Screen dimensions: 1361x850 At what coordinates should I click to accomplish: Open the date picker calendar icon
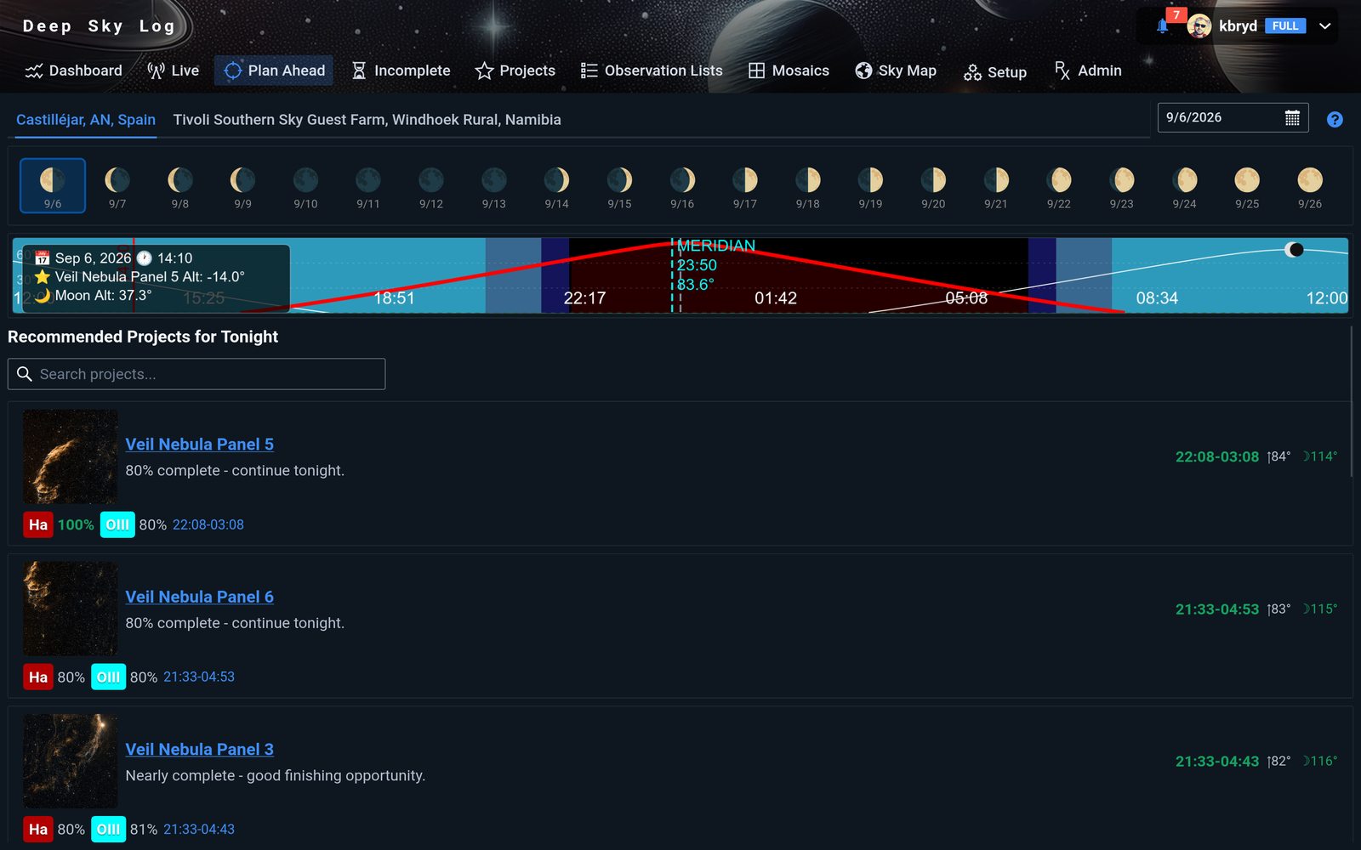[x=1292, y=118]
